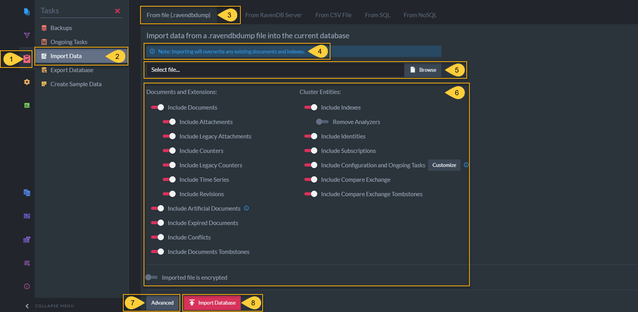Open the Settings gear sidebar icon
638x312 pixels.
pyautogui.click(x=27, y=82)
